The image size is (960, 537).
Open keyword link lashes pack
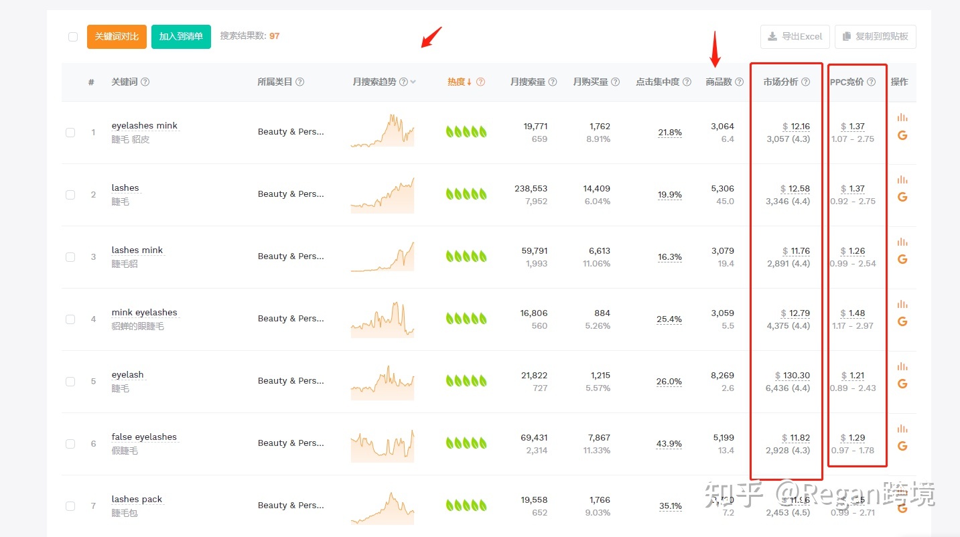(137, 499)
